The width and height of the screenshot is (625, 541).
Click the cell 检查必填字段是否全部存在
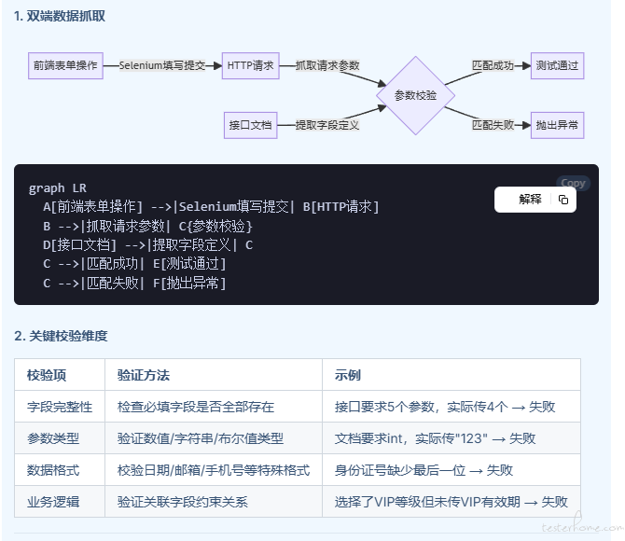tap(214, 407)
